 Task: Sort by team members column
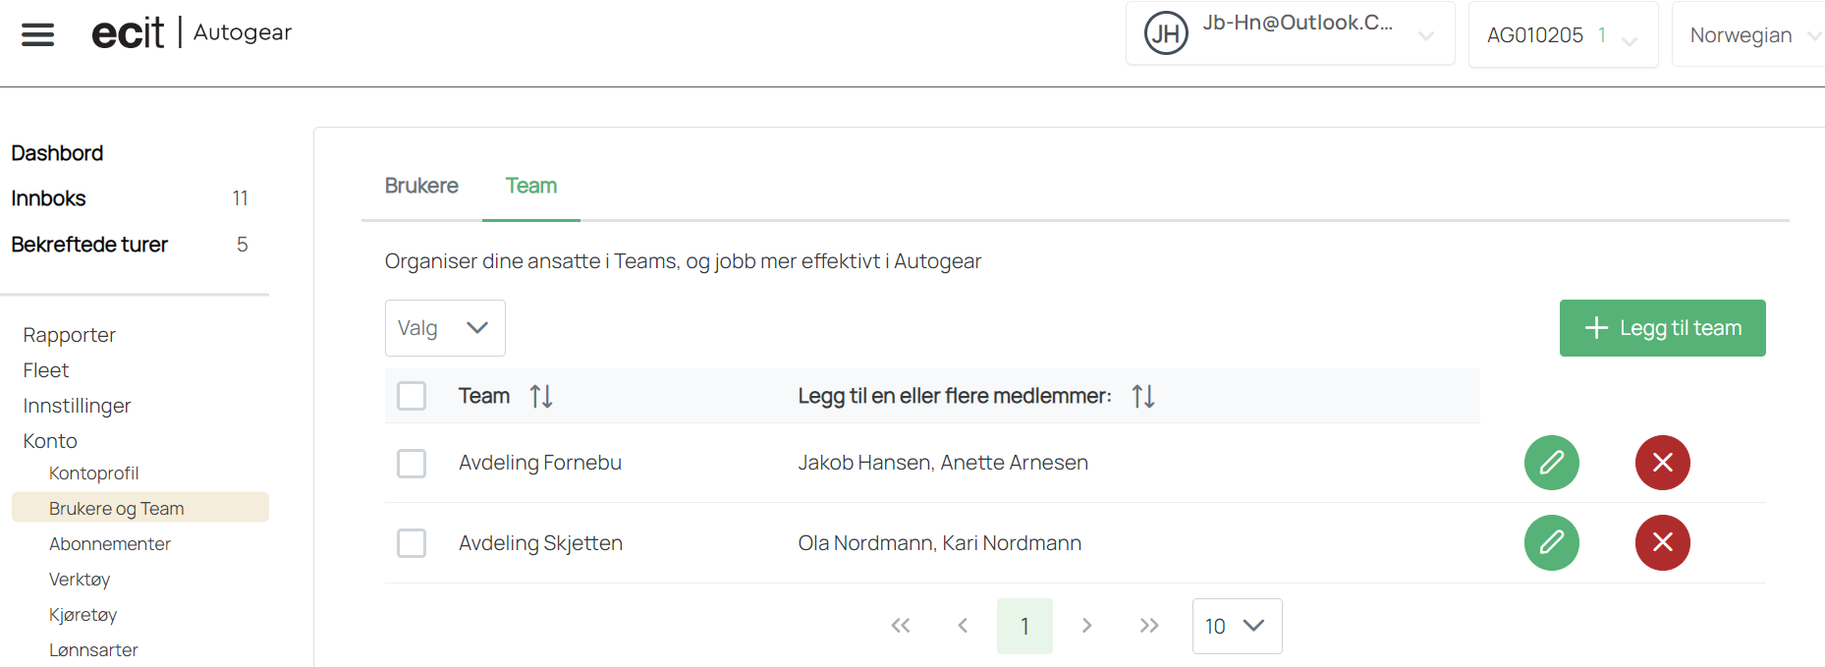click(x=1143, y=396)
